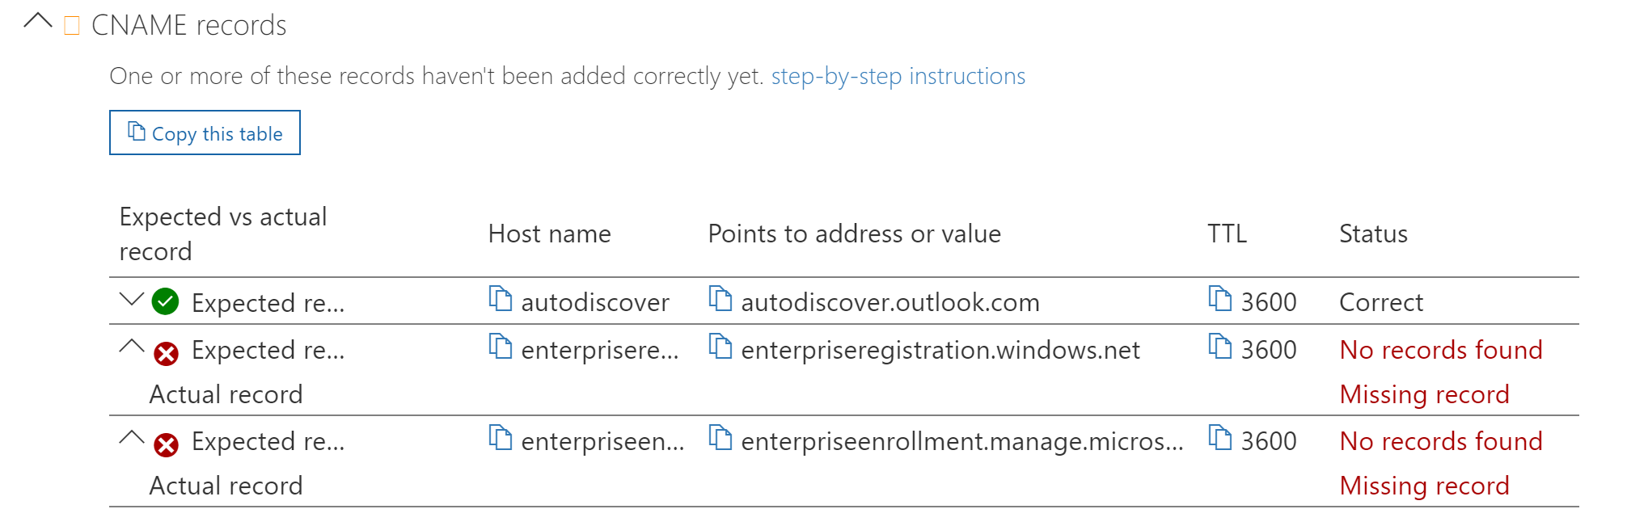The width and height of the screenshot is (1627, 526).
Task: Copy the enterpriseregistration host name
Action: pos(501,346)
